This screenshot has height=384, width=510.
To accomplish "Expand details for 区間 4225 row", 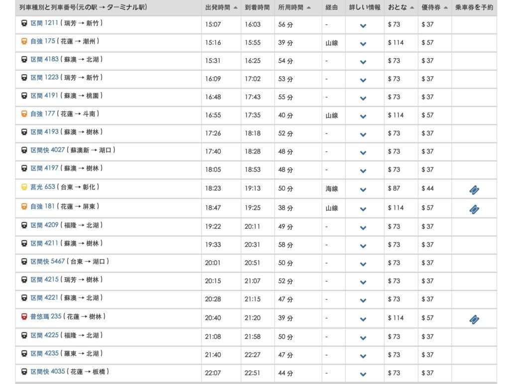I will pyautogui.click(x=363, y=337).
